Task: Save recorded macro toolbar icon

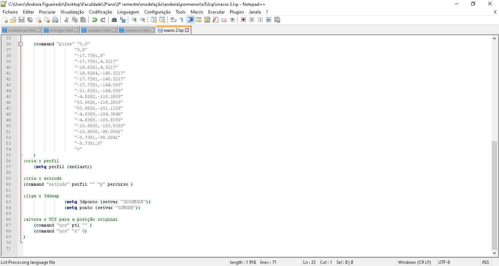Action: [x=277, y=20]
